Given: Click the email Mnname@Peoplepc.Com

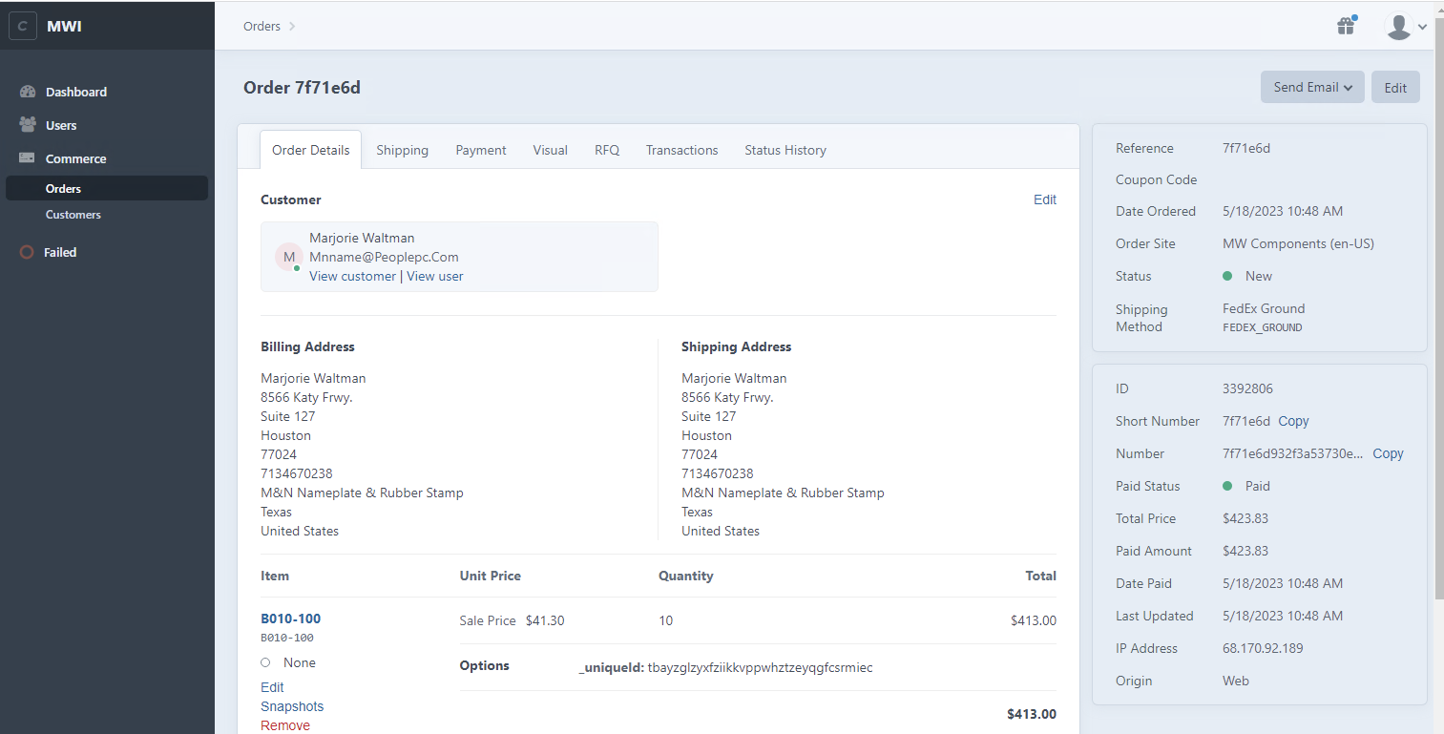Looking at the screenshot, I should pyautogui.click(x=384, y=257).
